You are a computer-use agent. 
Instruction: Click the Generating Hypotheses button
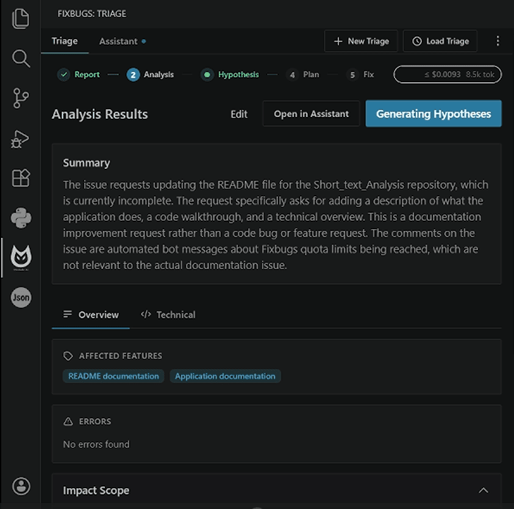click(434, 114)
